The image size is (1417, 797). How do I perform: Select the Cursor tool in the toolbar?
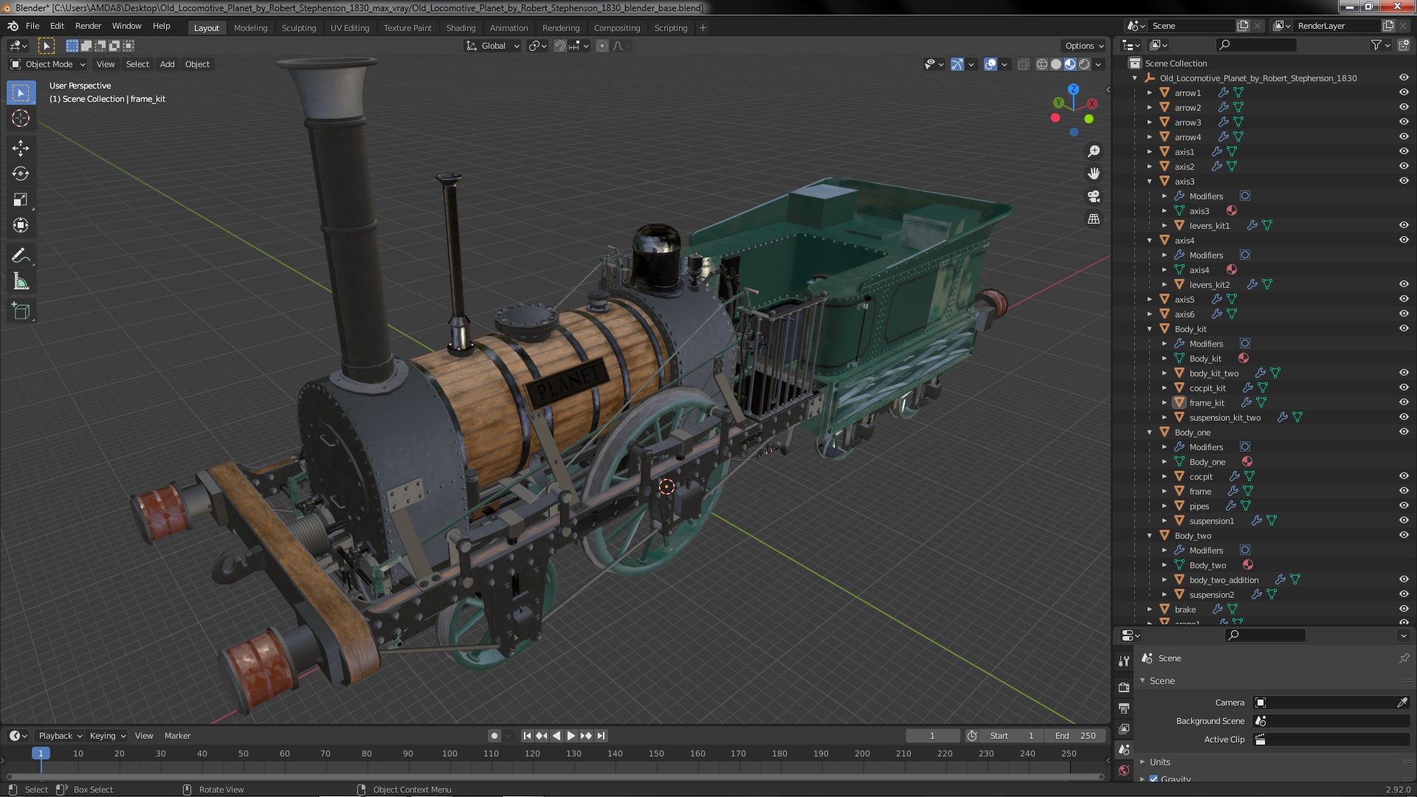pyautogui.click(x=21, y=119)
